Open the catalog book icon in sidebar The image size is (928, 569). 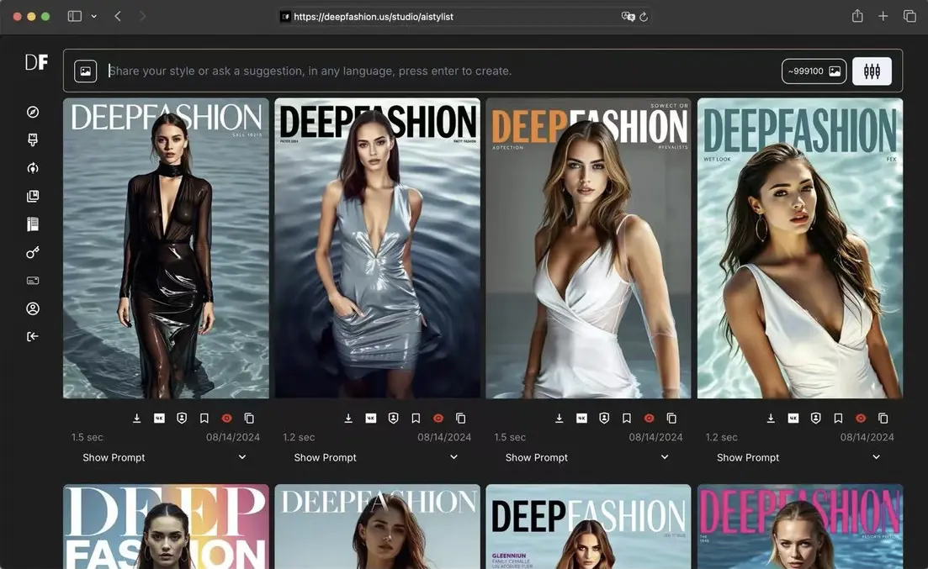[x=33, y=224]
